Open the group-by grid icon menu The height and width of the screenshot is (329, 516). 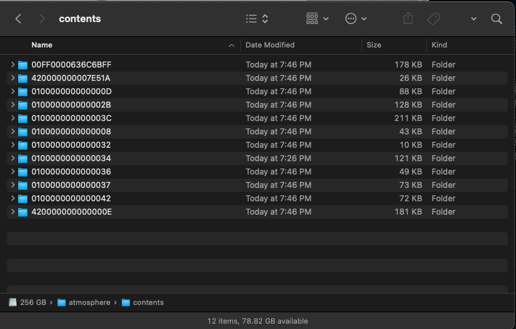point(317,19)
